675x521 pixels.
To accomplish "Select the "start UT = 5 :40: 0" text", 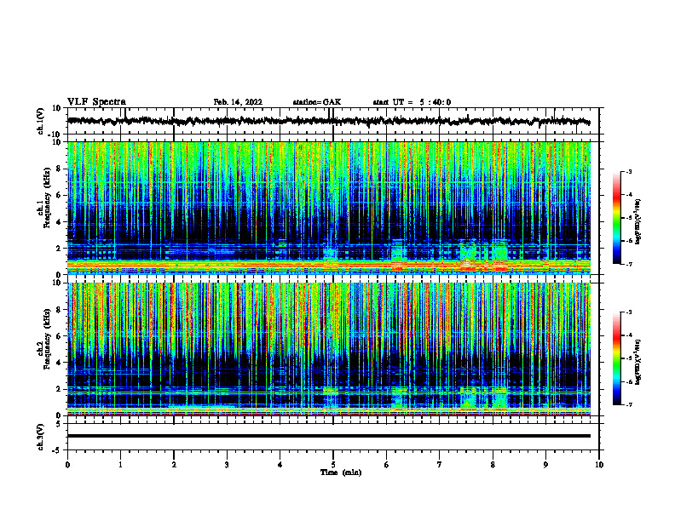I will [412, 102].
